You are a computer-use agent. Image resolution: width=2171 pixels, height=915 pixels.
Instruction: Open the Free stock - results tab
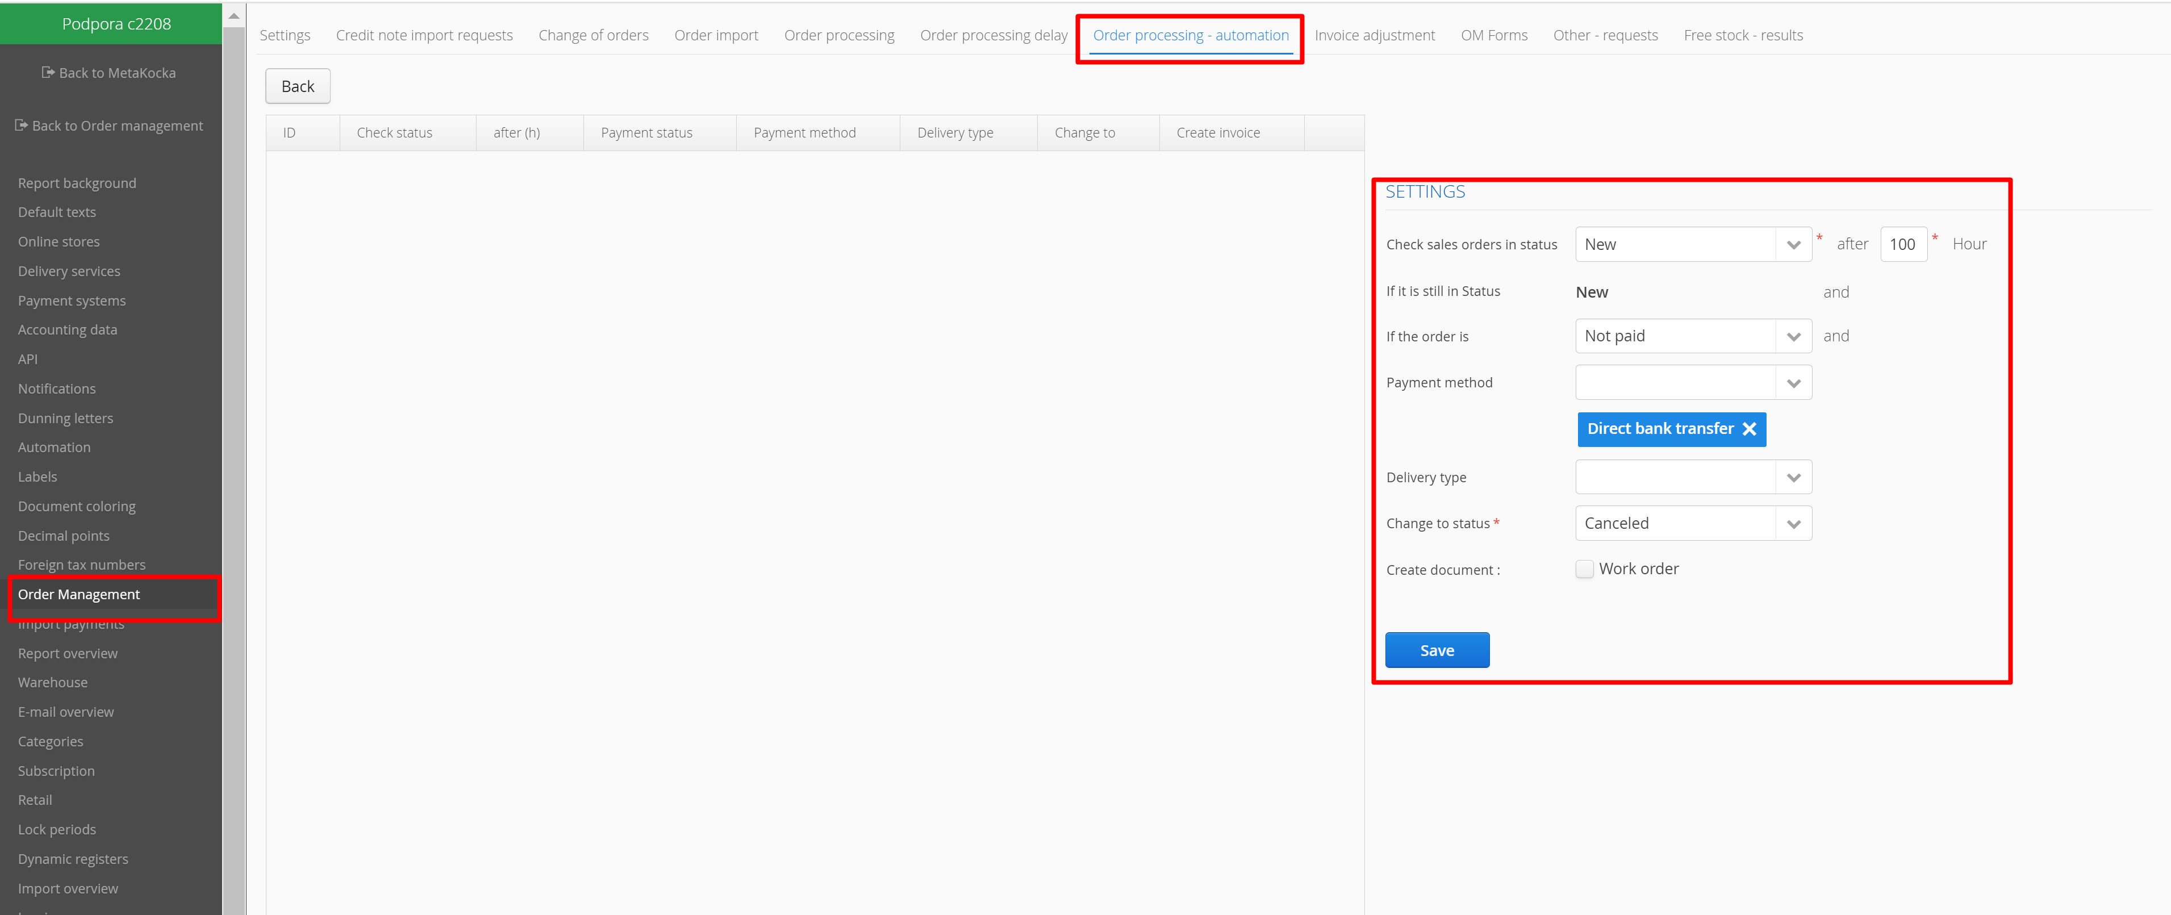[1743, 35]
